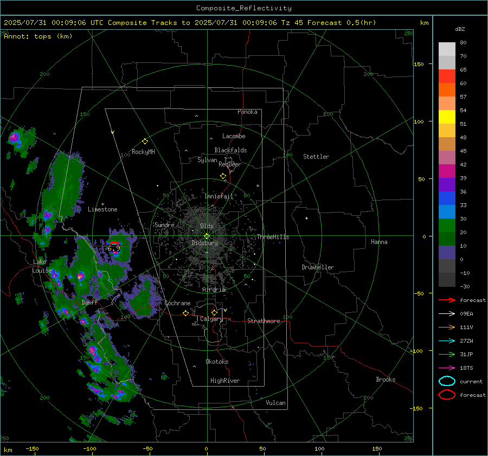Viewport: 488px width, 456px height.
Task: Click the asterisk marker above Limestone
Action: pos(102,204)
